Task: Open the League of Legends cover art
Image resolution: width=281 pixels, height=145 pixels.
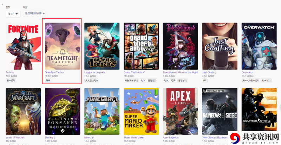Action: (x=102, y=46)
